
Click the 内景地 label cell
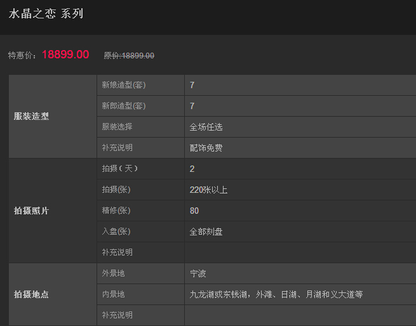pyautogui.click(x=140, y=294)
